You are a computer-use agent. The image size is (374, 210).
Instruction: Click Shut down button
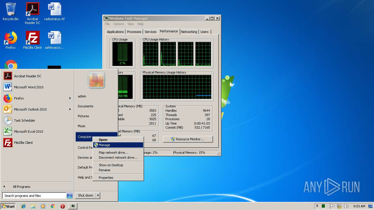(x=86, y=195)
